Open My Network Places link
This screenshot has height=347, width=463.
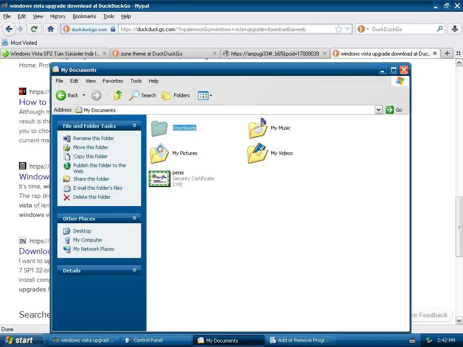pos(94,249)
